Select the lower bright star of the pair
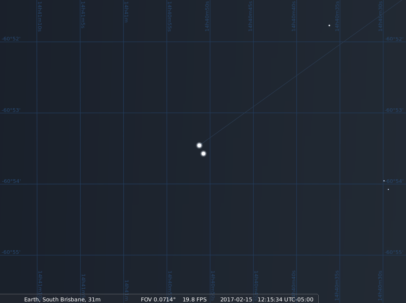Screen dimensions: 406x303 [x=204, y=153]
